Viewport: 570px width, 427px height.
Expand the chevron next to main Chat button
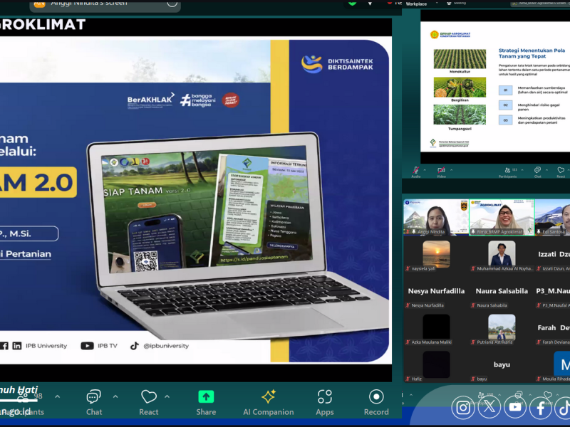115,396
